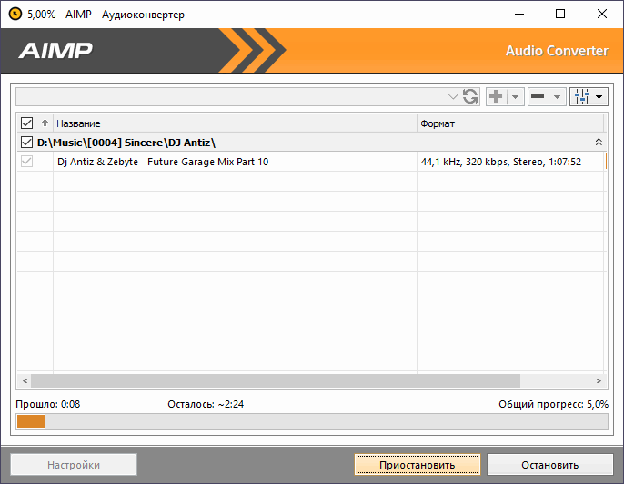The height and width of the screenshot is (484, 624).
Task: Click the Общий прогресс: 5,0% label
Action: 554,404
